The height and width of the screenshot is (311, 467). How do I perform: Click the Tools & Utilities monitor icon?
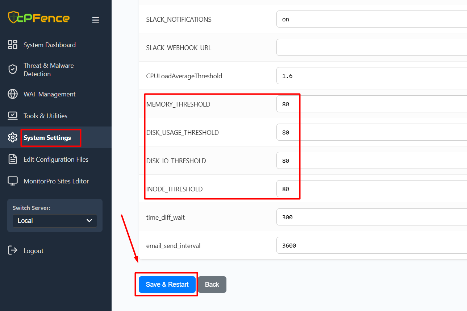pos(13,116)
